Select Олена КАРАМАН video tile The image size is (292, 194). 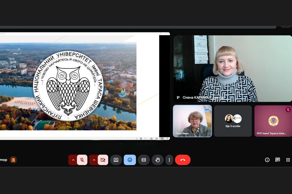(x=233, y=69)
